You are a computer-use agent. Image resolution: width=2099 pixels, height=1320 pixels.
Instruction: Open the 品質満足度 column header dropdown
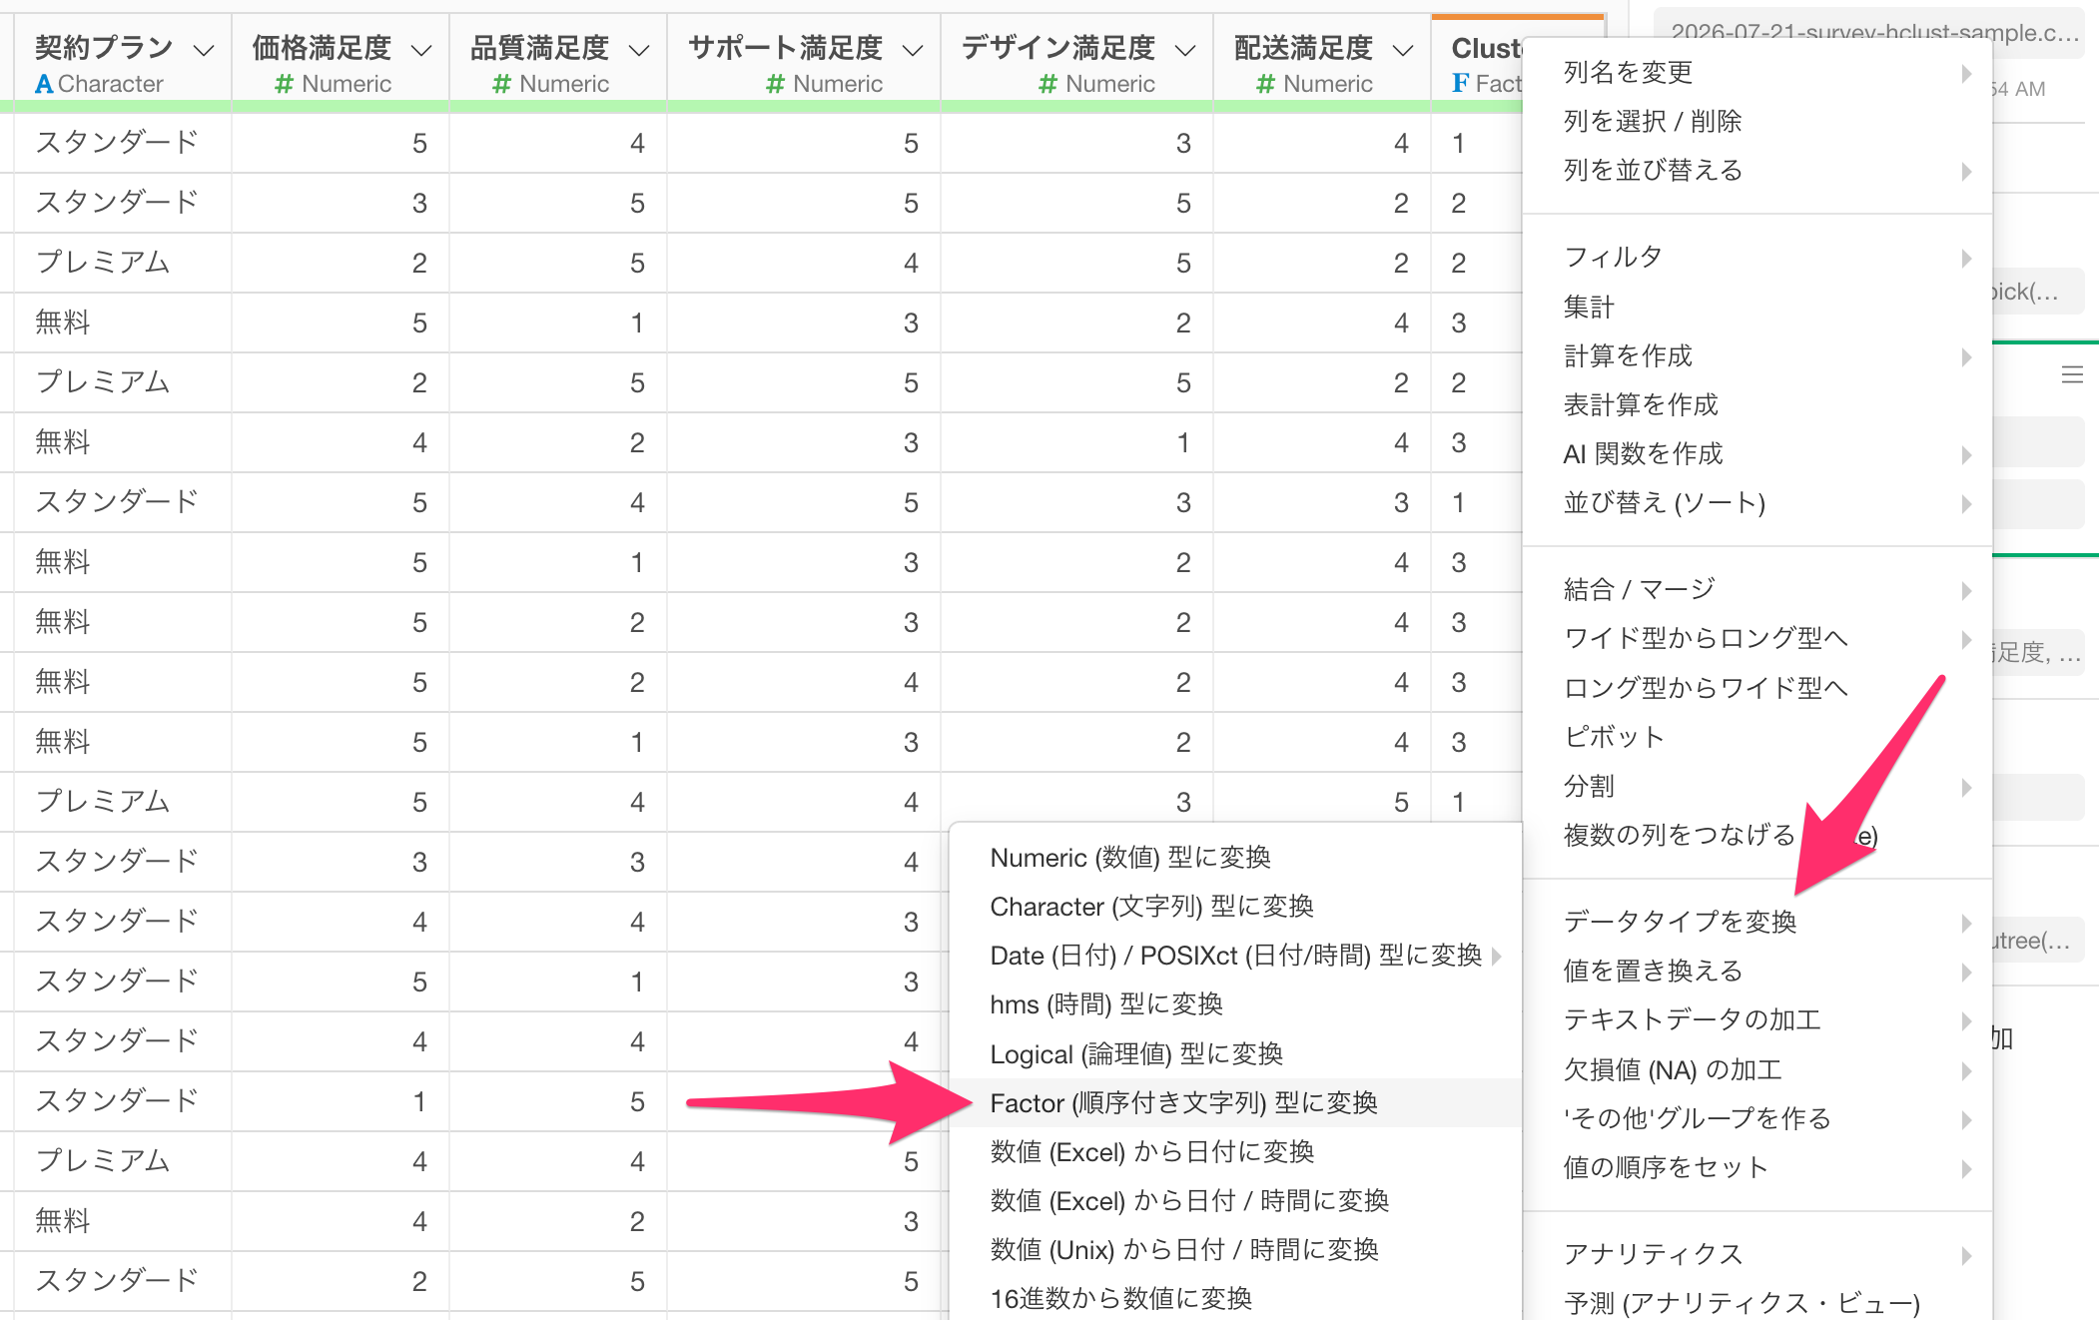pyautogui.click(x=639, y=50)
